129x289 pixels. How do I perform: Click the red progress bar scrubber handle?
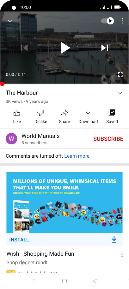[2, 84]
